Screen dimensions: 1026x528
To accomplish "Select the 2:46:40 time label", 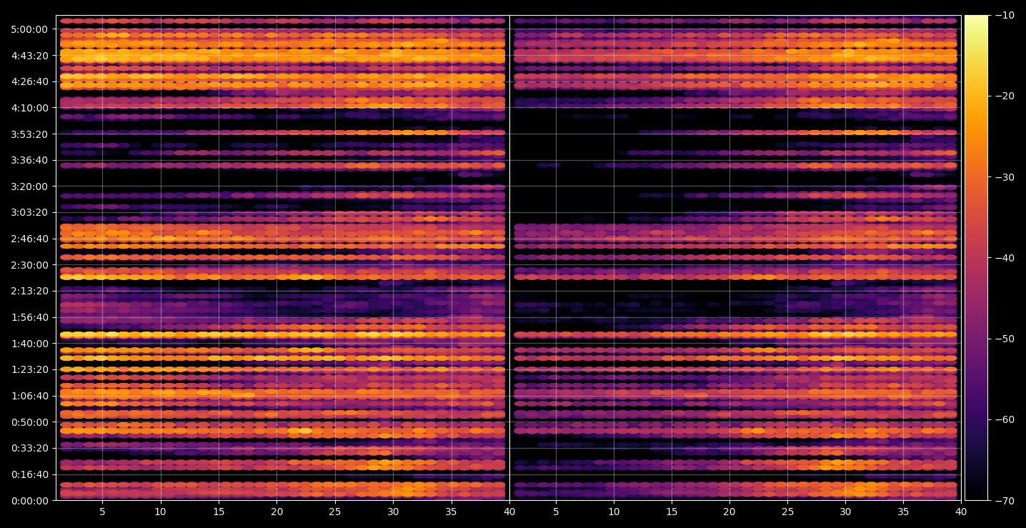I will click(x=29, y=239).
